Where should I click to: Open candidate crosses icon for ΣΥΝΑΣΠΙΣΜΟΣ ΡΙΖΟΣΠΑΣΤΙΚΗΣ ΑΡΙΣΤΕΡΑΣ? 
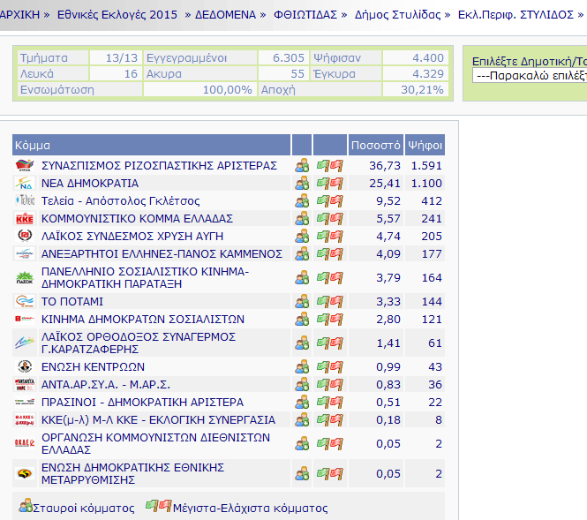point(302,165)
